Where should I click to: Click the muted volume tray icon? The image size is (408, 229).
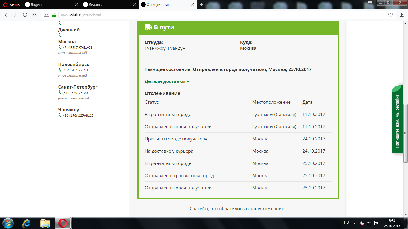pos(362,223)
